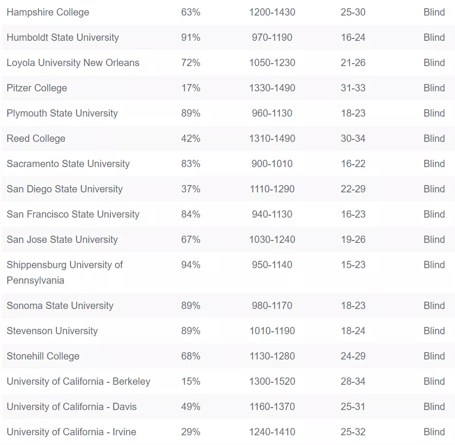Click Hampshire College ACT range 25-30

353,12
